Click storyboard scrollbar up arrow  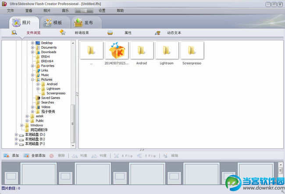tap(281, 165)
